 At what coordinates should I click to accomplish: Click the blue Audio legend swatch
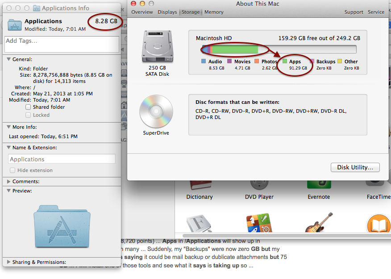(x=204, y=61)
